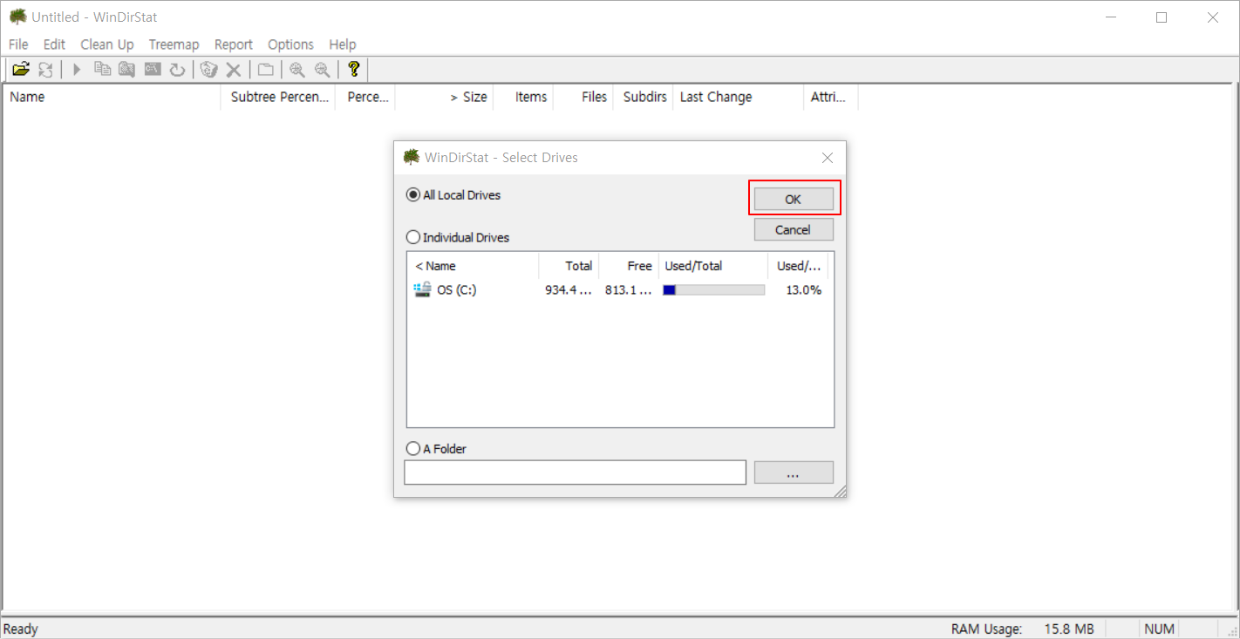Click the Explorer Here toolbar icon
The image size is (1240, 639).
[x=127, y=70]
